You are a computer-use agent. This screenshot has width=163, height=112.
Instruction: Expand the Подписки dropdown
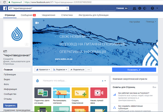60,70
